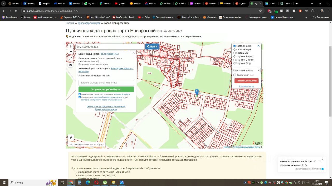Focus the email input field
Viewport: 332px width, 186px height.
(x=106, y=83)
